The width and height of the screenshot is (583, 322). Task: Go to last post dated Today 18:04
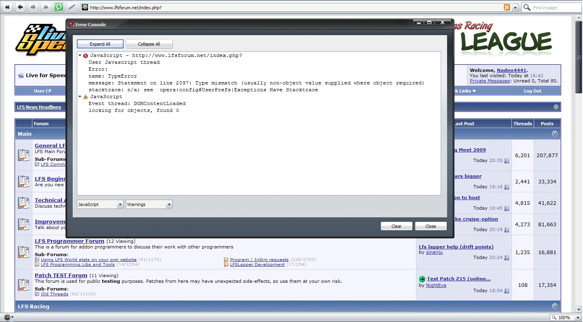coord(507,291)
